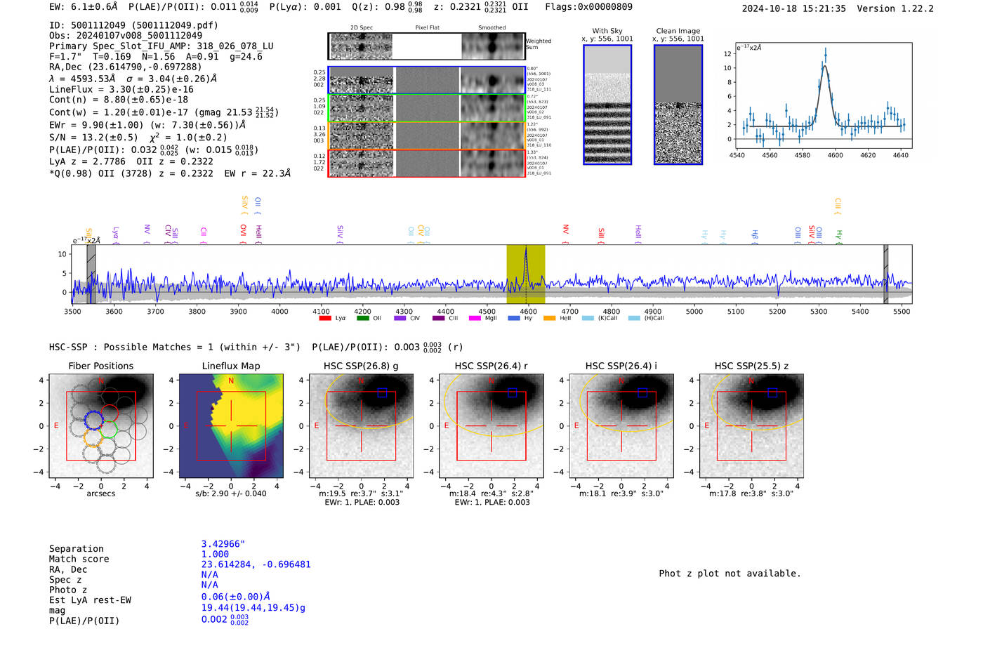Click the 2D Spec column header
Screen dimensions: 983x669
[x=362, y=28]
